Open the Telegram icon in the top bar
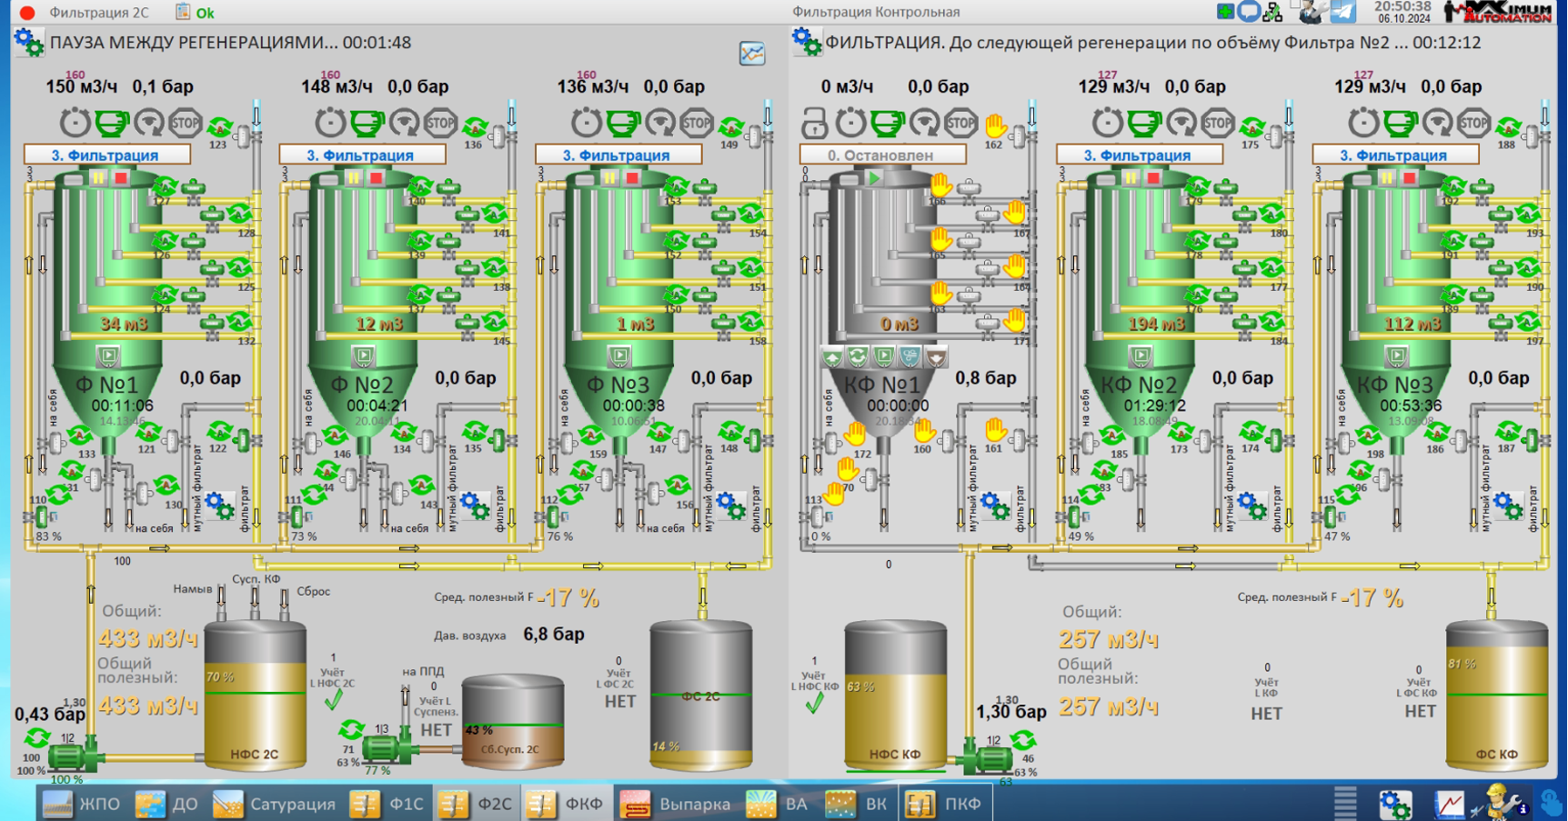This screenshot has width=1568, height=821. pyautogui.click(x=1342, y=12)
